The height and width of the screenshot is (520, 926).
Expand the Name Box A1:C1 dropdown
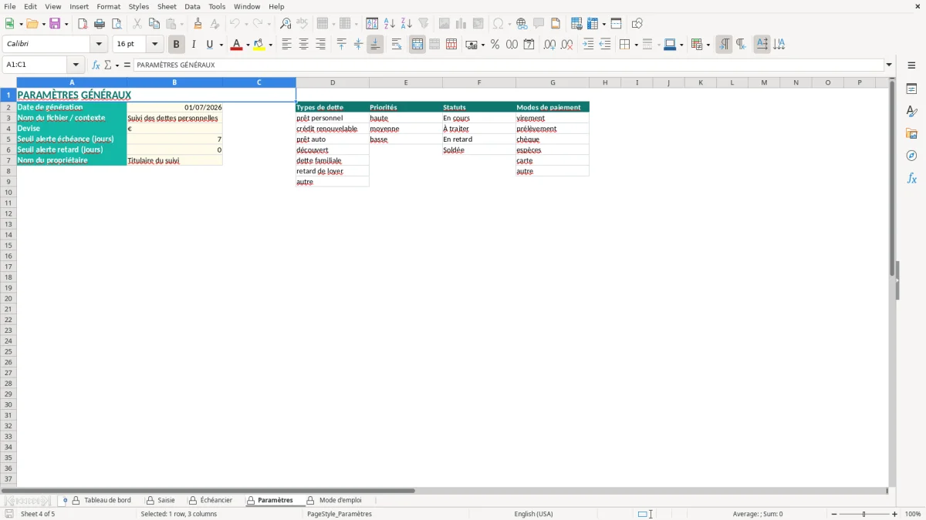[x=76, y=65]
